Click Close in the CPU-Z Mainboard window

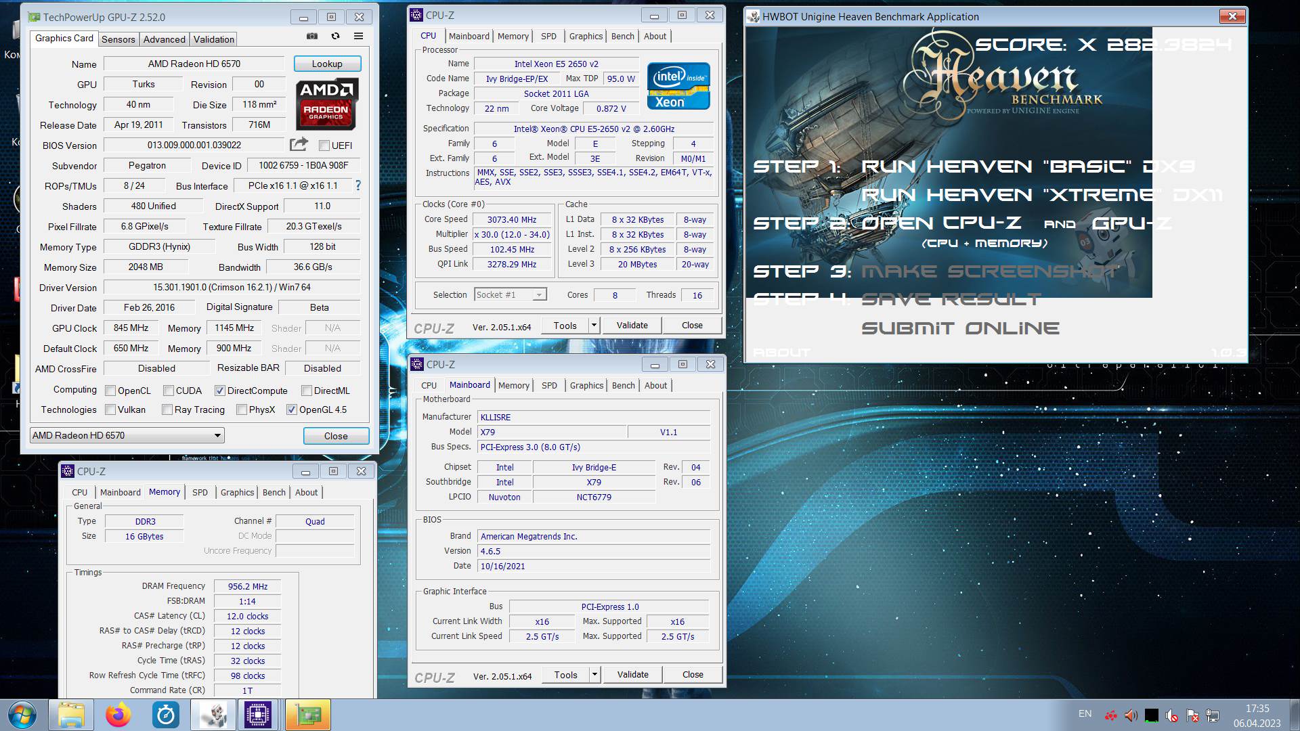click(x=692, y=675)
